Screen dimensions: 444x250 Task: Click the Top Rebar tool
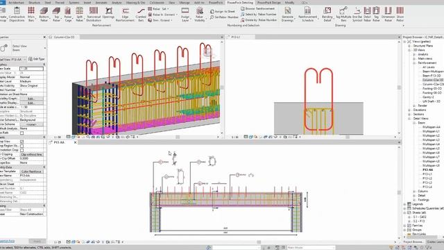click(56, 14)
